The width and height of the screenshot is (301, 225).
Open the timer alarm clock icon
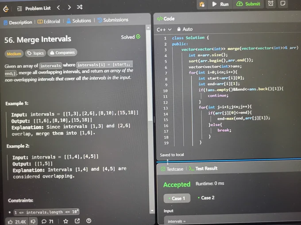(x=270, y=4)
